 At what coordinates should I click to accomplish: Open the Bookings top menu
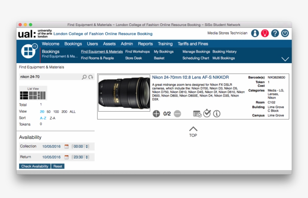73,44
